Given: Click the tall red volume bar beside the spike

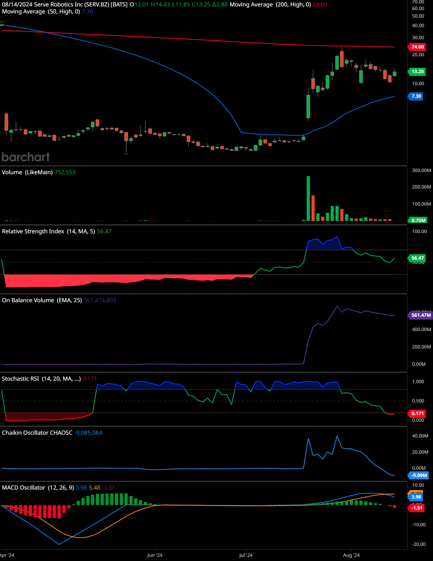Looking at the screenshot, I should point(313,208).
